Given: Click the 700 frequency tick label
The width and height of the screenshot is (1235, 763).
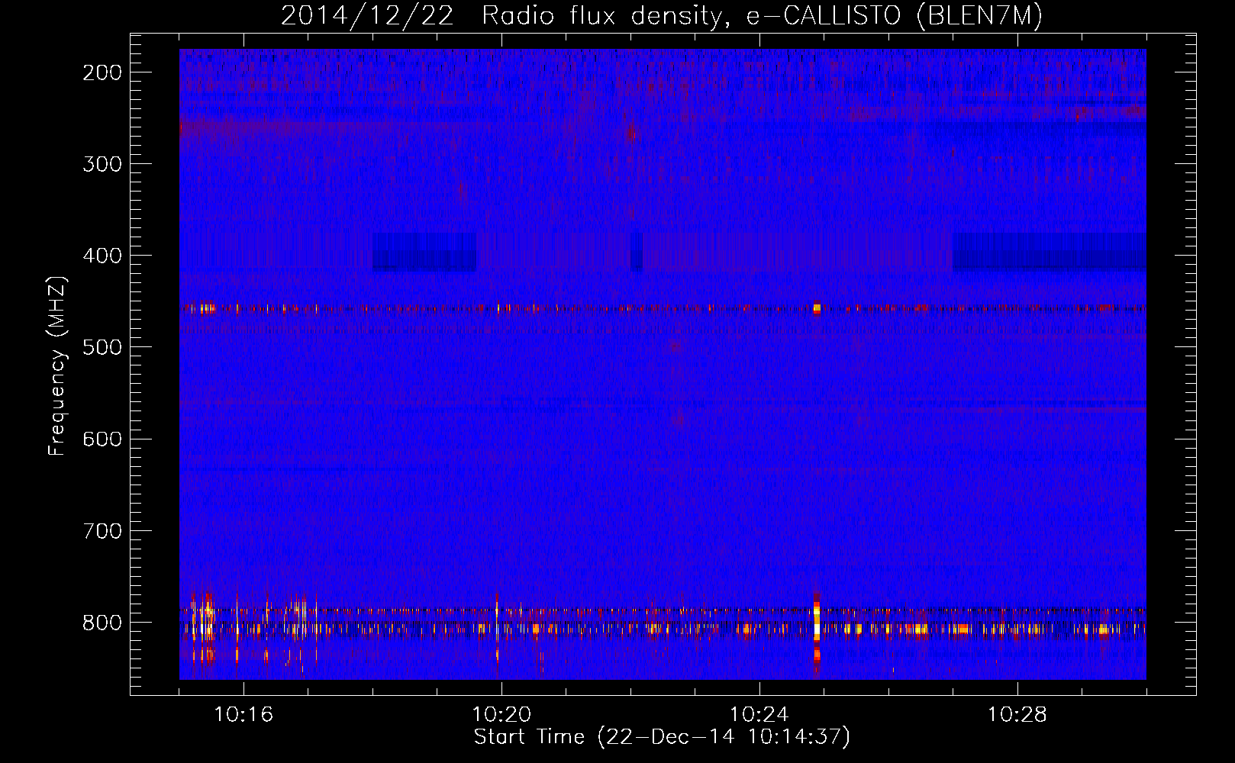Looking at the screenshot, I should (x=102, y=530).
